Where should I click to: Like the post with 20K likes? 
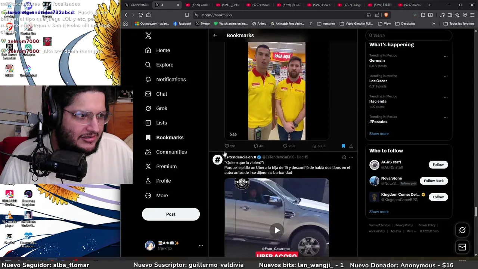point(285,146)
